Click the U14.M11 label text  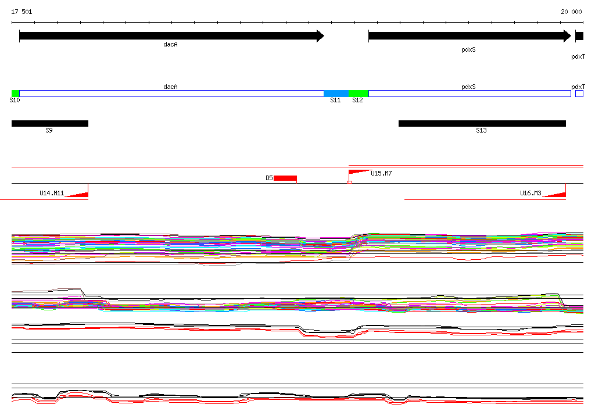click(52, 194)
